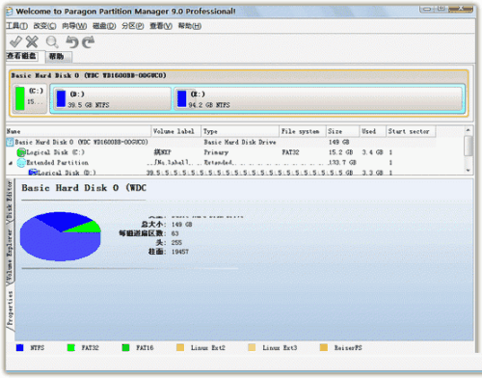Click the 255 heads value
Image resolution: width=482 pixels, height=378 pixels.
tap(176, 242)
